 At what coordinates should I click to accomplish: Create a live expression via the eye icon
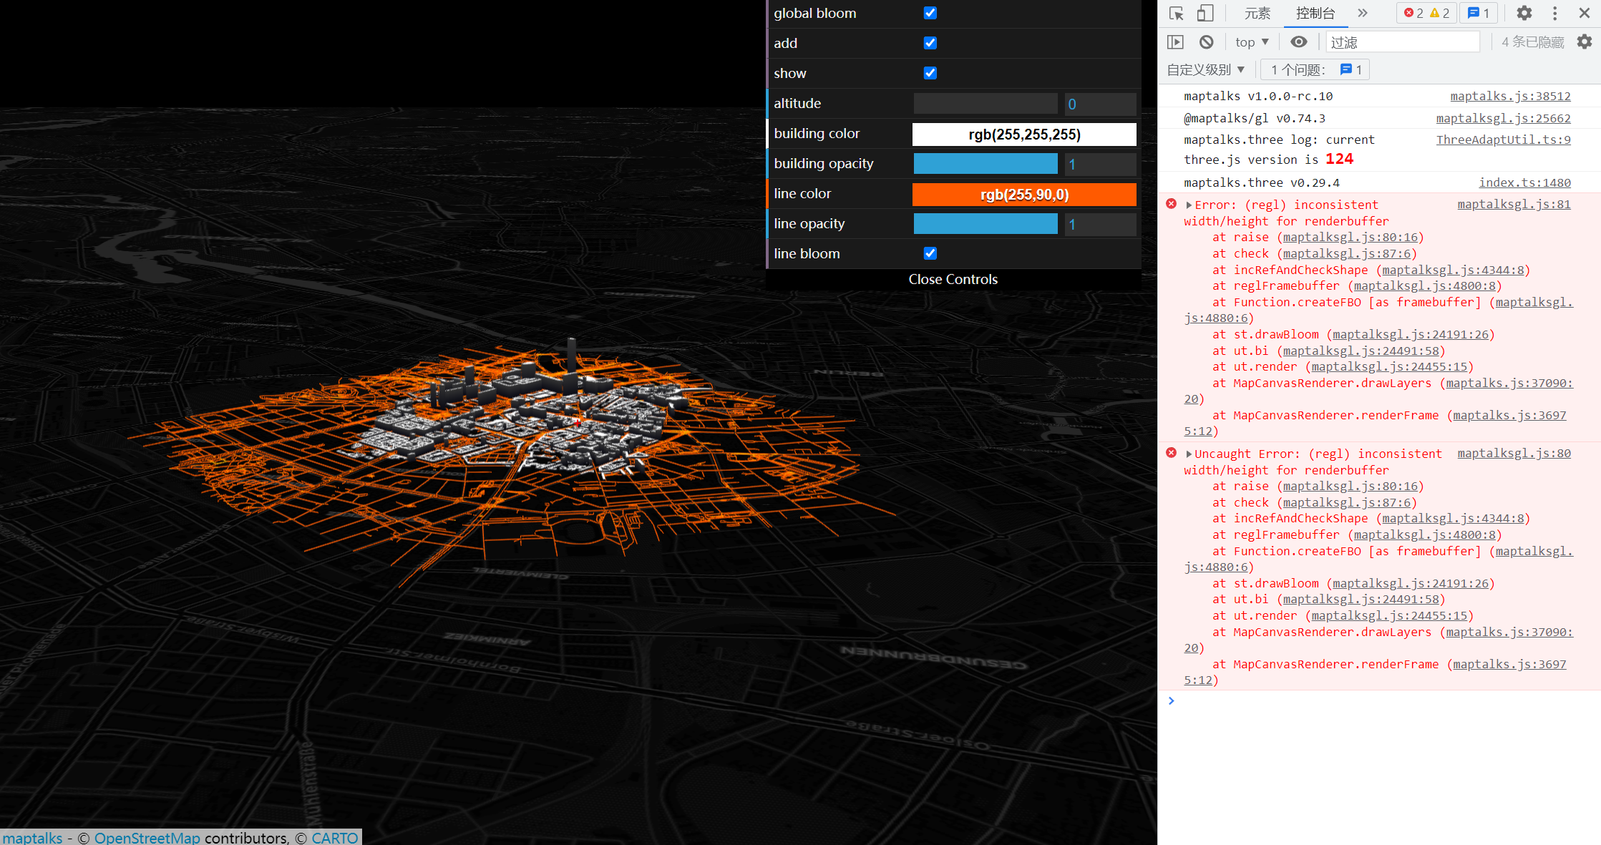pos(1299,41)
